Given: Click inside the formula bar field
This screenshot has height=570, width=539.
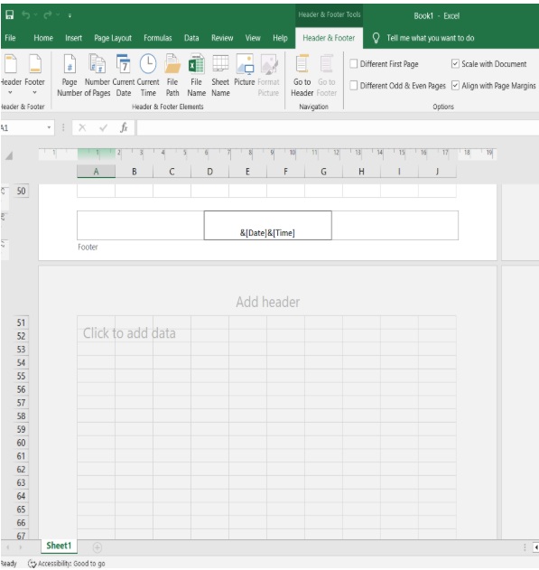Looking at the screenshot, I should coord(338,127).
